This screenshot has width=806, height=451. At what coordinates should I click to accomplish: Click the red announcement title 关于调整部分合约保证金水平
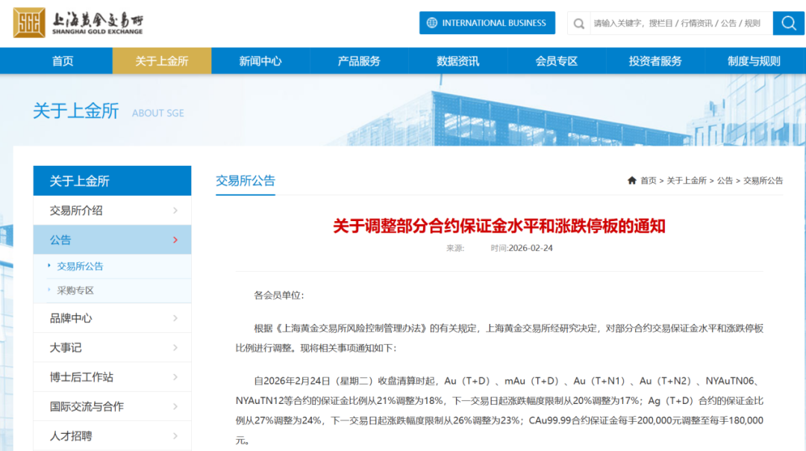(x=499, y=225)
